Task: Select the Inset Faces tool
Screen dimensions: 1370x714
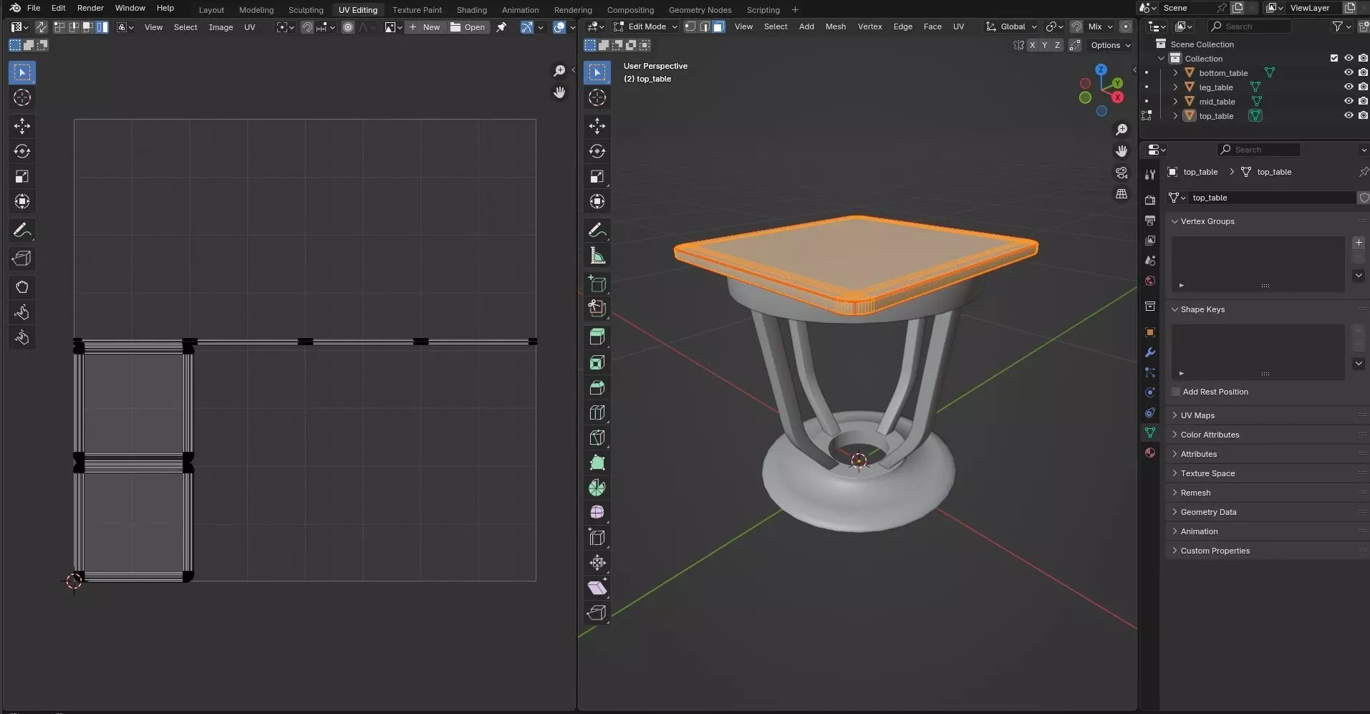Action: point(597,362)
